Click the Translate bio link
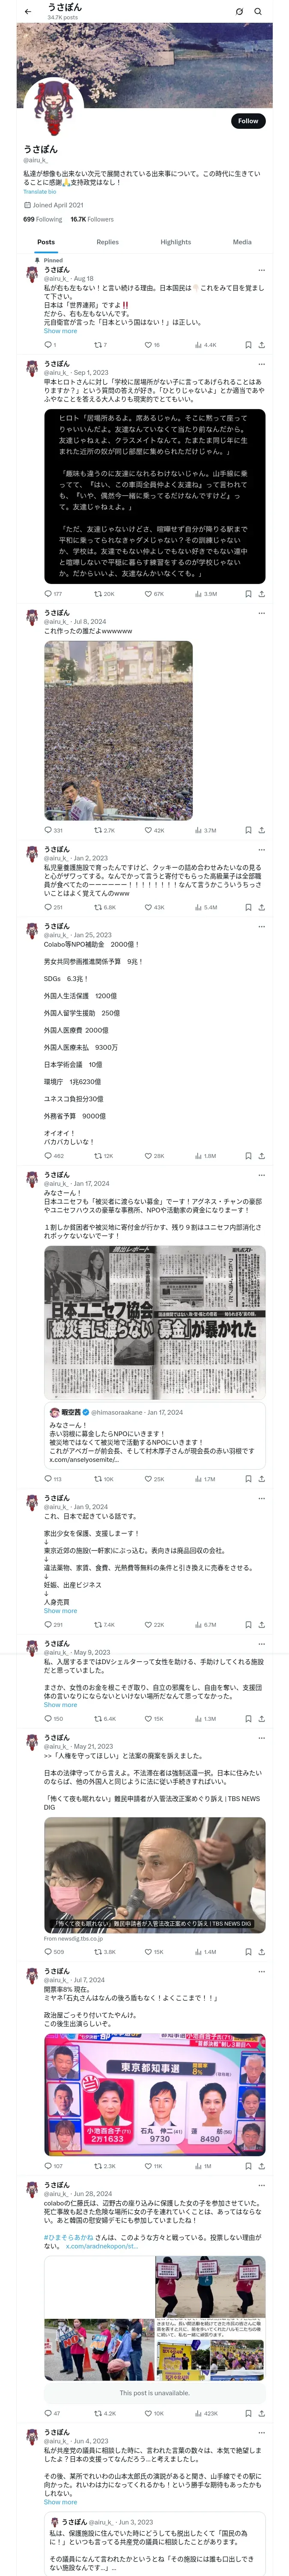The height and width of the screenshot is (2576, 289). point(40,192)
